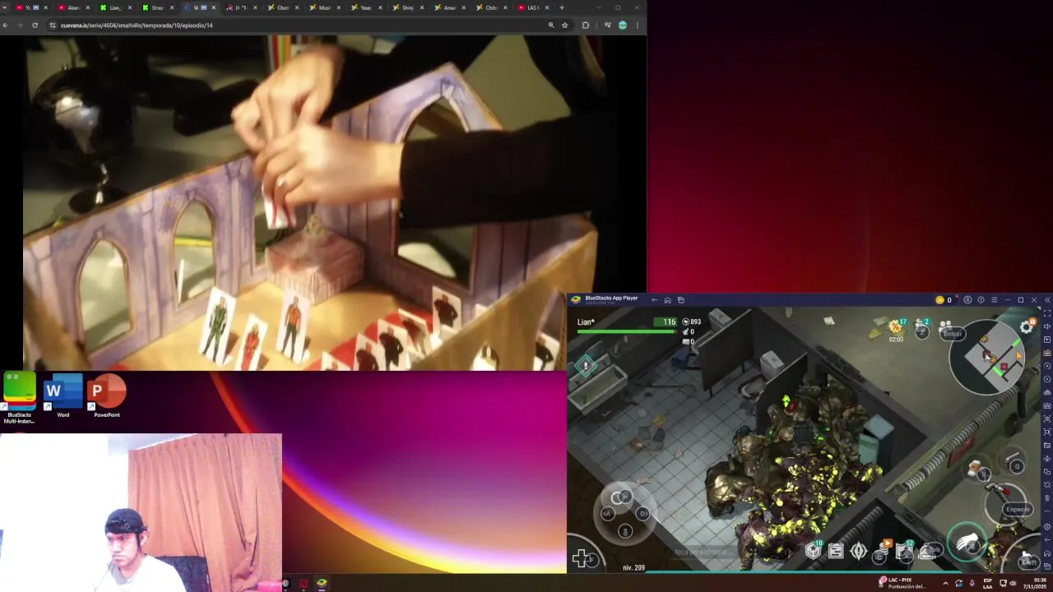Open the squad icon with badge 2
This screenshot has height=592, width=1053.
point(922,329)
